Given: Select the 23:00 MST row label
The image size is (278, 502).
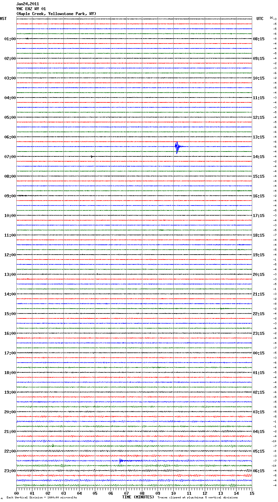Looking at the screenshot, I should pos(10,471).
